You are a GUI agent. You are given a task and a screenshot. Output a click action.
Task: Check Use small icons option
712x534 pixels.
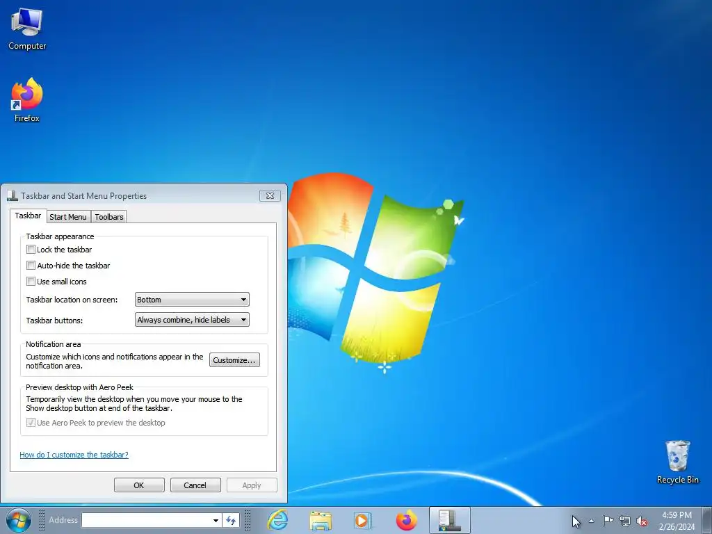pos(31,281)
